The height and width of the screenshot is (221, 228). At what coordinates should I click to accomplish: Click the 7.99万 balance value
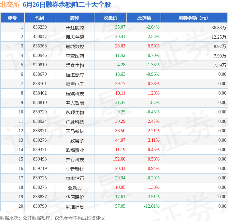[x=220, y=56]
